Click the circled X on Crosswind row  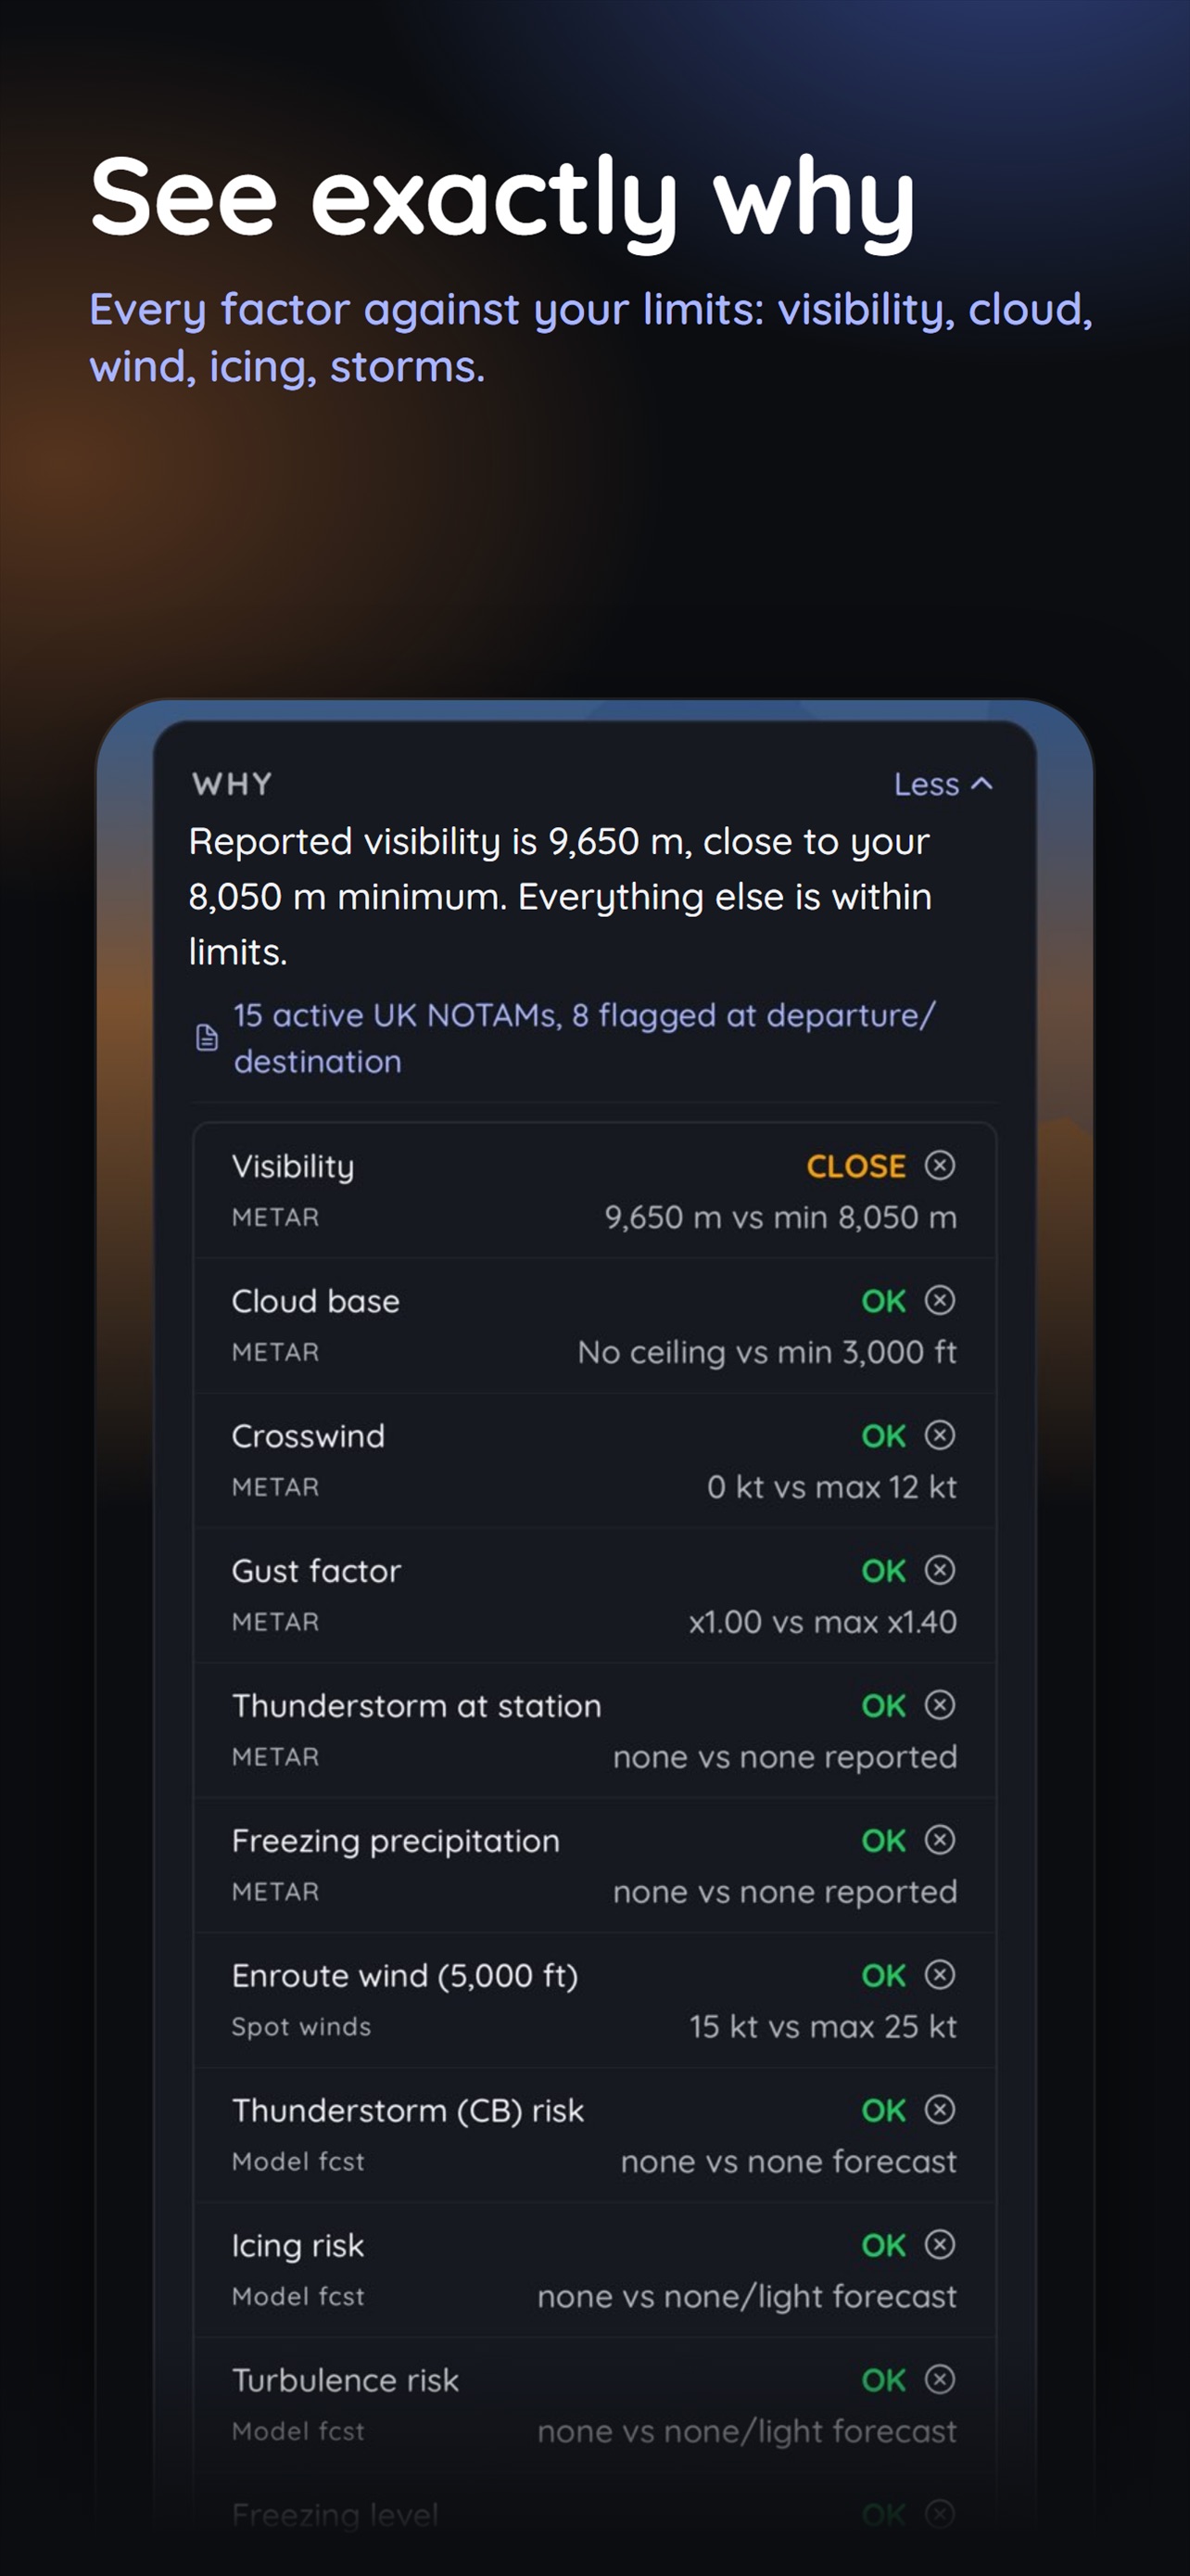939,1435
